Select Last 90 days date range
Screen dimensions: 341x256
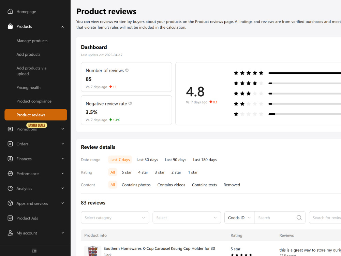pyautogui.click(x=176, y=159)
